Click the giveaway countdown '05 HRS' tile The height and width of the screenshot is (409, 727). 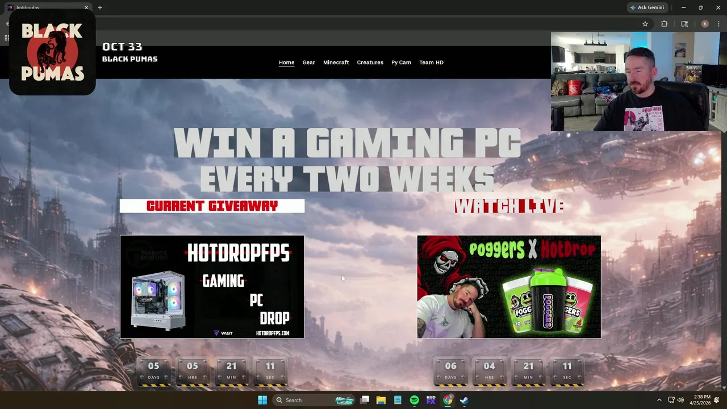tap(193, 370)
